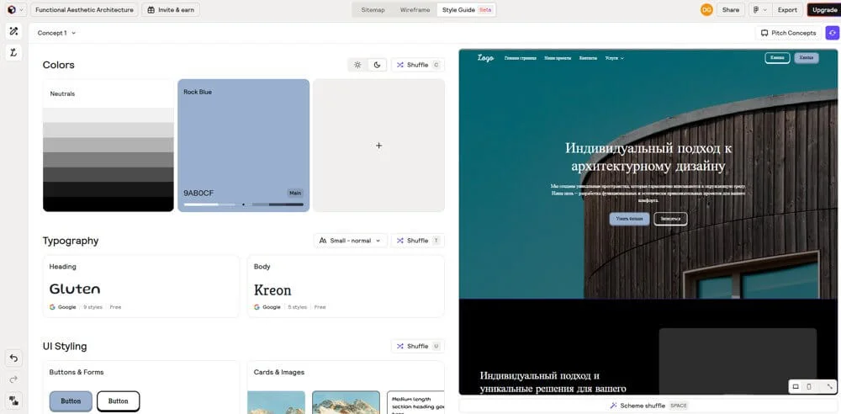Click the Upgrade button
Image resolution: width=841 pixels, height=414 pixels.
tap(824, 9)
